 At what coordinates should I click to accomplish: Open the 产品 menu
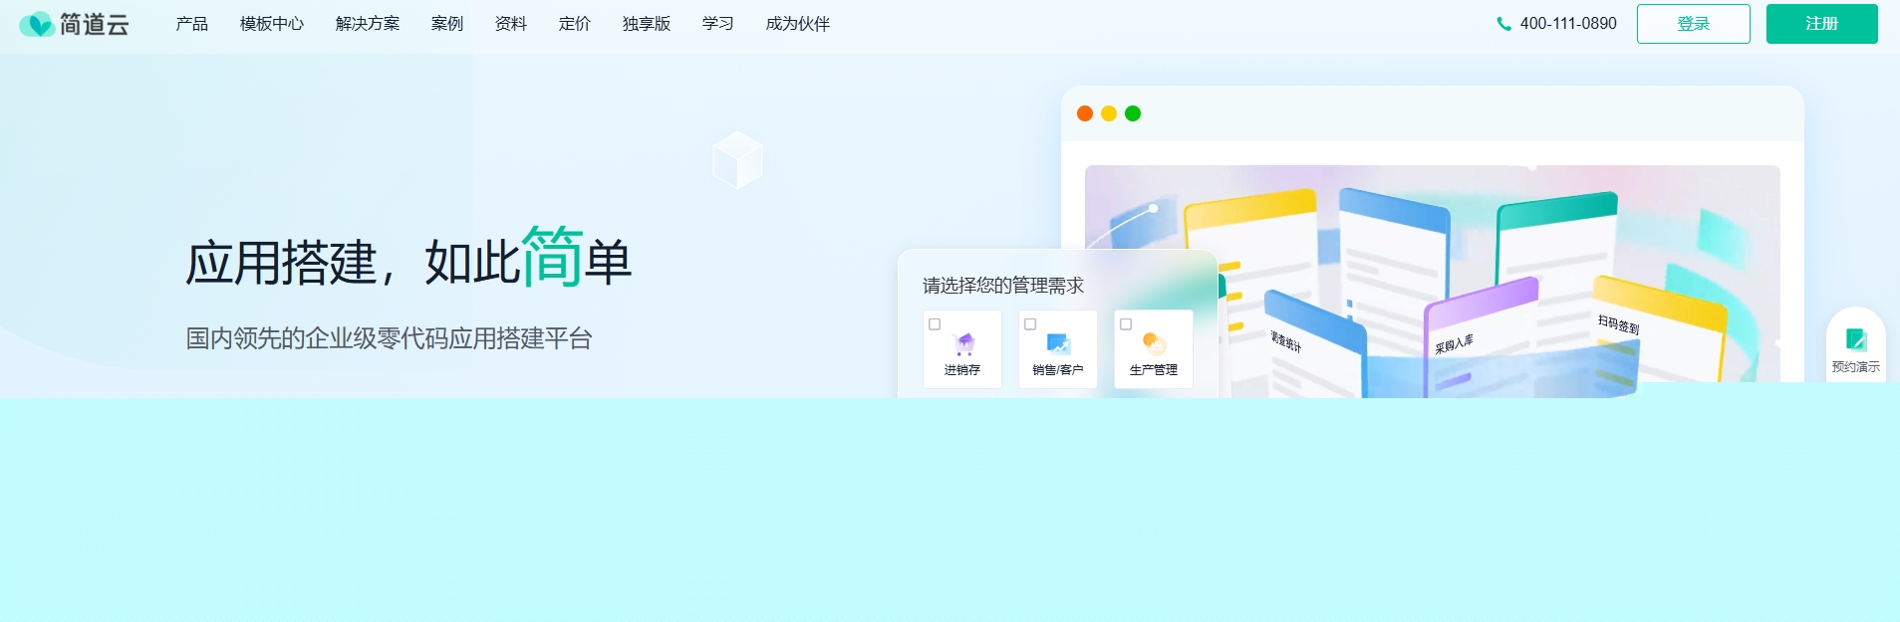[192, 24]
